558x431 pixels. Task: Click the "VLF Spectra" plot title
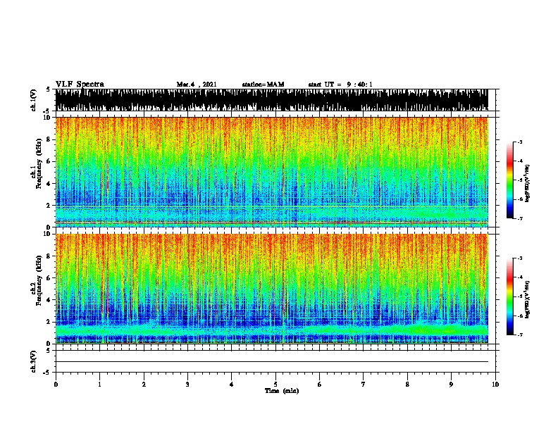pyautogui.click(x=80, y=85)
